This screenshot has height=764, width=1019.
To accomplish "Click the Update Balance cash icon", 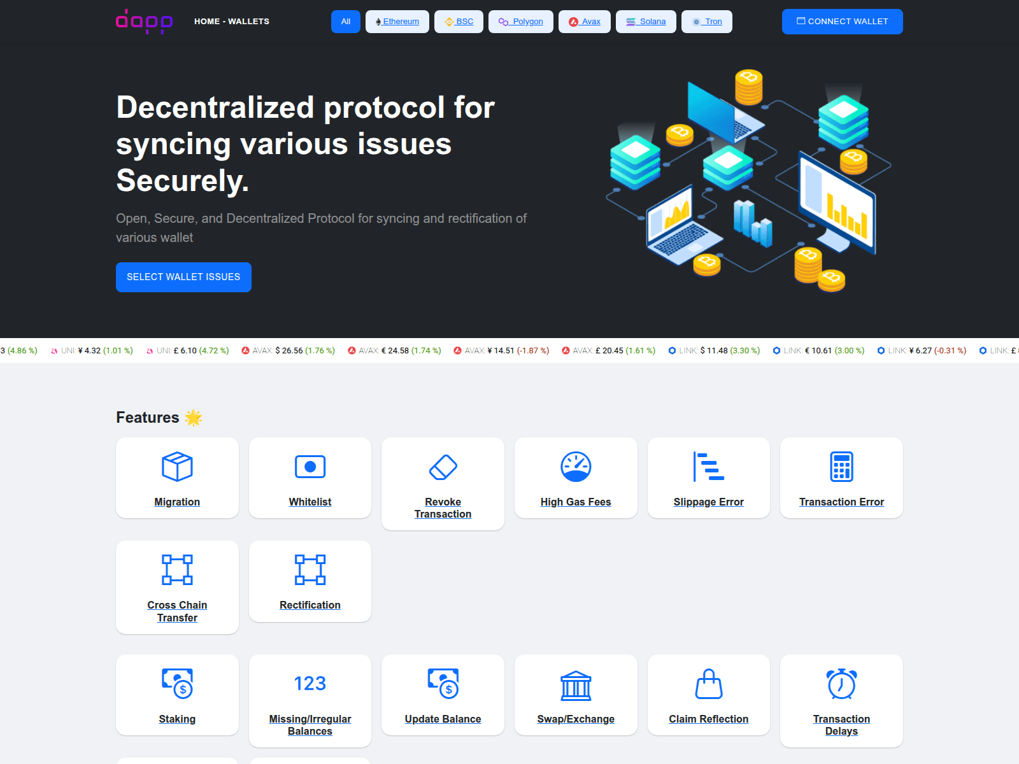I will [443, 684].
